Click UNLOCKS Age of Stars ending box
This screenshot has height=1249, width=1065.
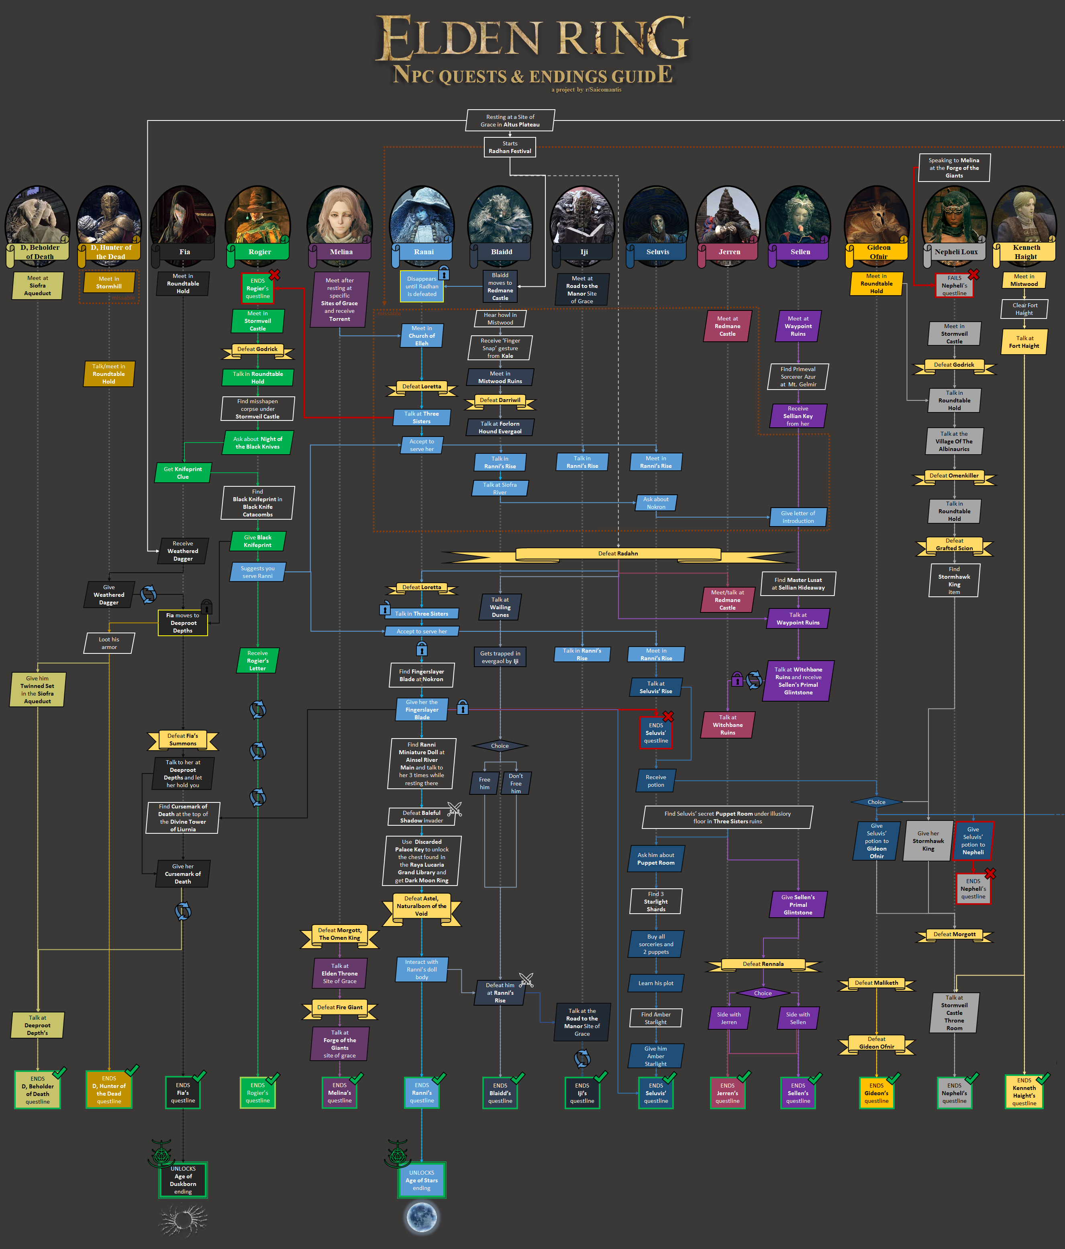[x=422, y=1180]
